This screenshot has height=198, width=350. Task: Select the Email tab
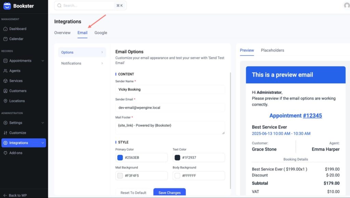click(82, 33)
